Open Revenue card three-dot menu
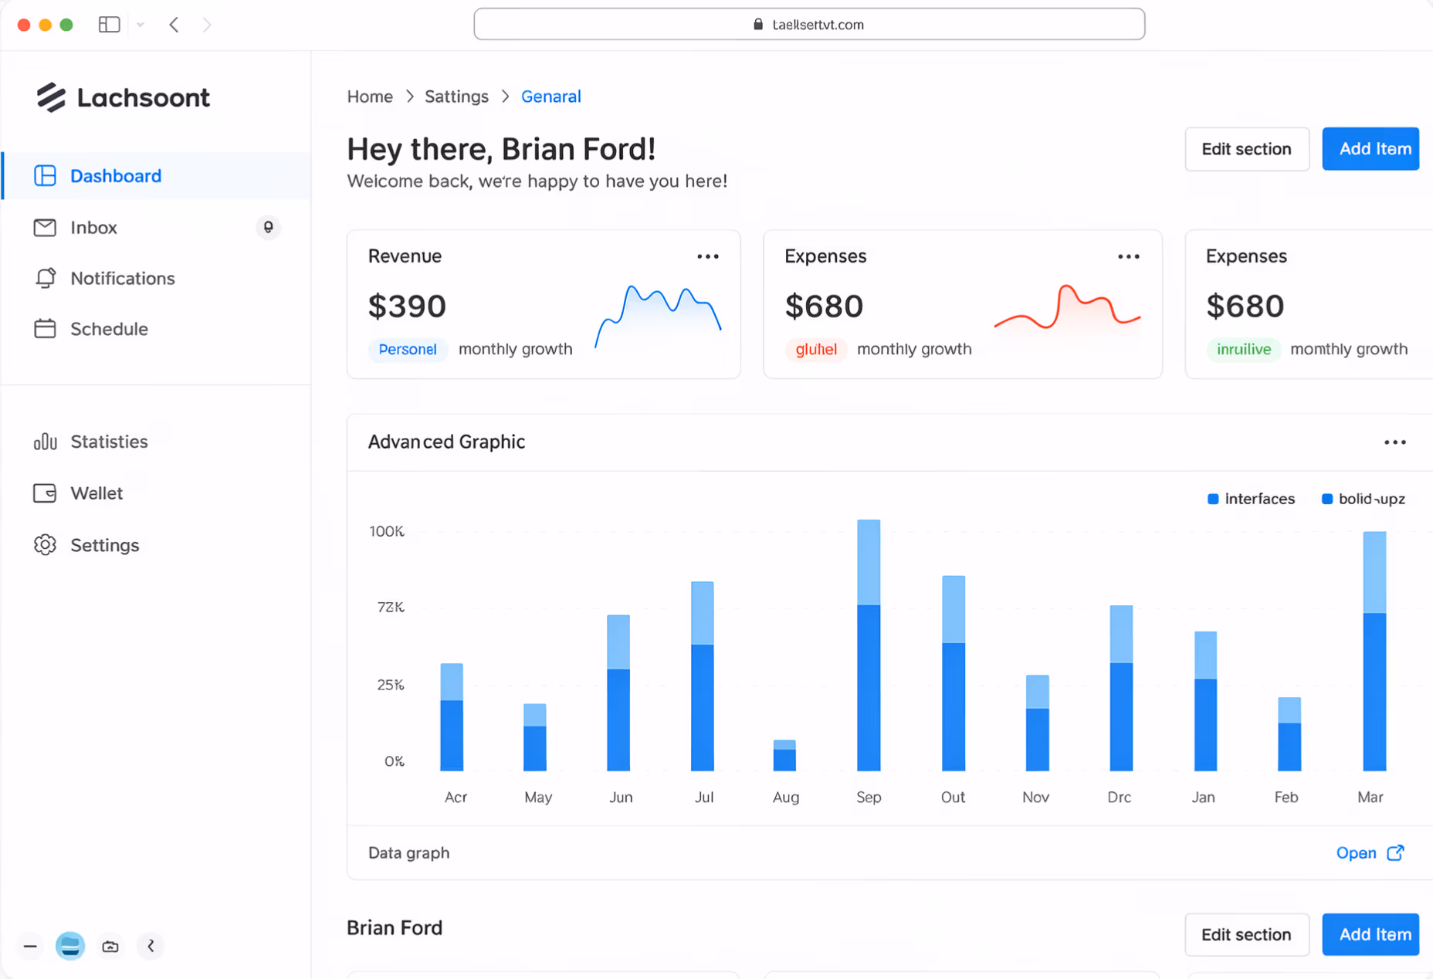This screenshot has height=979, width=1433. [707, 256]
